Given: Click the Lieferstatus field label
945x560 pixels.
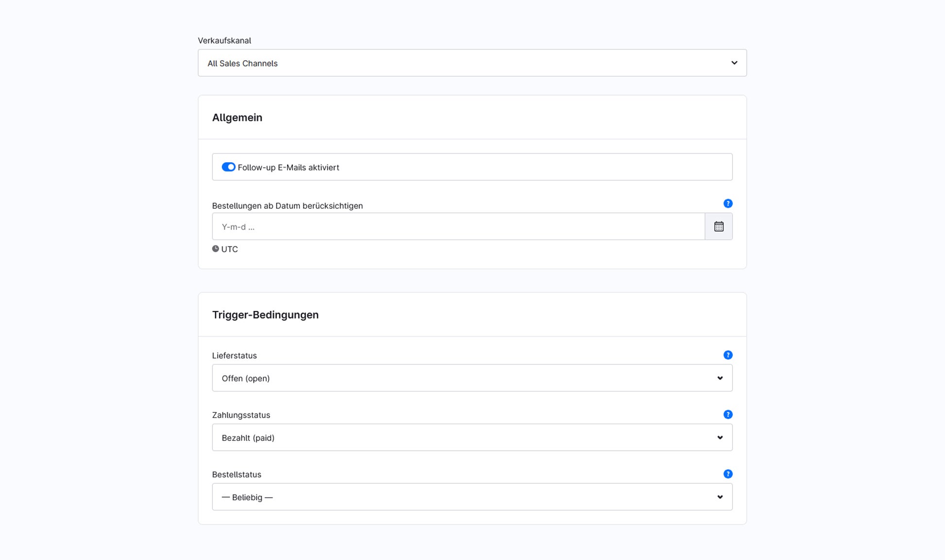Looking at the screenshot, I should click(x=234, y=356).
